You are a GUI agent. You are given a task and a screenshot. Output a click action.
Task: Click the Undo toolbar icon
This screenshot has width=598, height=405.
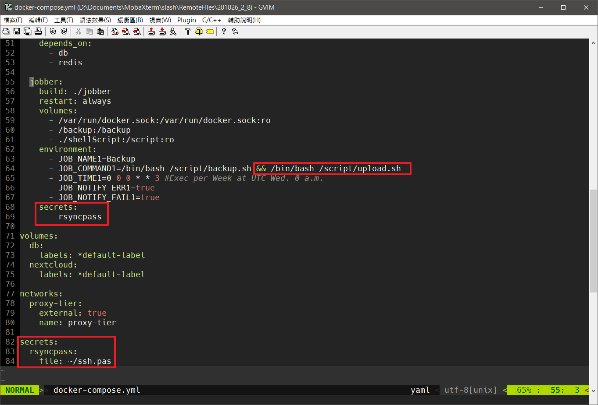point(53,31)
